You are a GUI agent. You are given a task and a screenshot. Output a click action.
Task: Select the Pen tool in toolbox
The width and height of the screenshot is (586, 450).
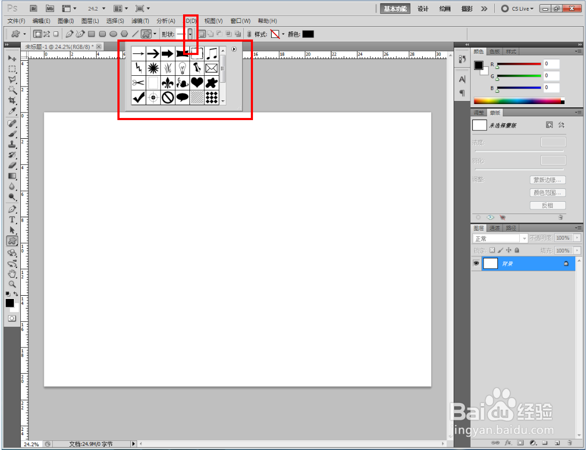coord(12,209)
